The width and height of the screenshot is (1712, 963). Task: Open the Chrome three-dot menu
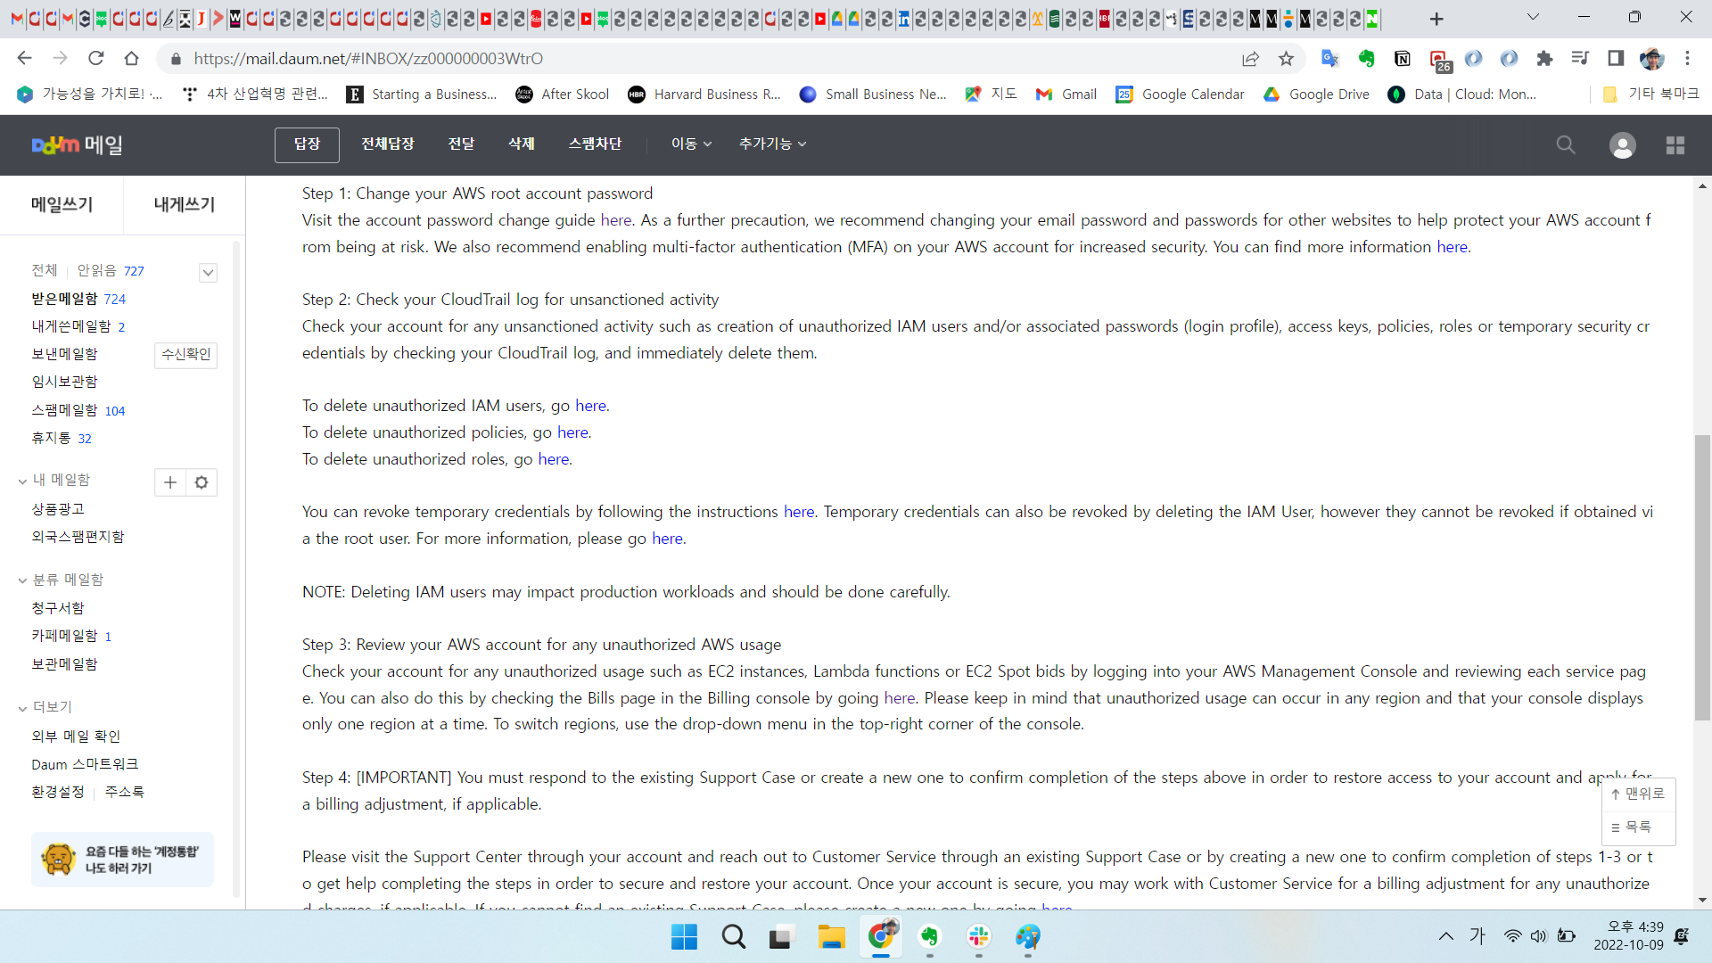coord(1687,59)
